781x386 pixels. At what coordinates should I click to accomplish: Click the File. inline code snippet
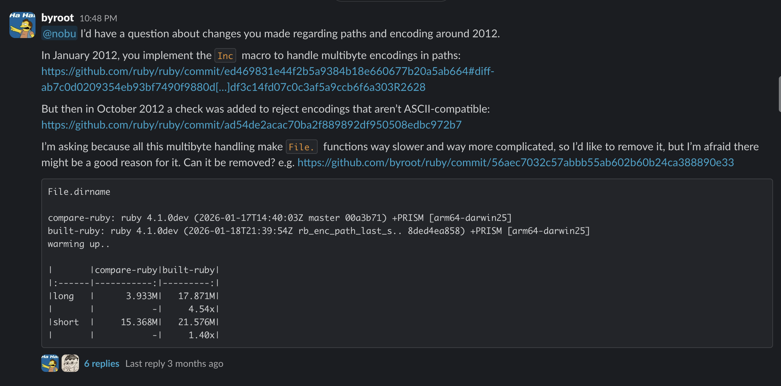301,147
